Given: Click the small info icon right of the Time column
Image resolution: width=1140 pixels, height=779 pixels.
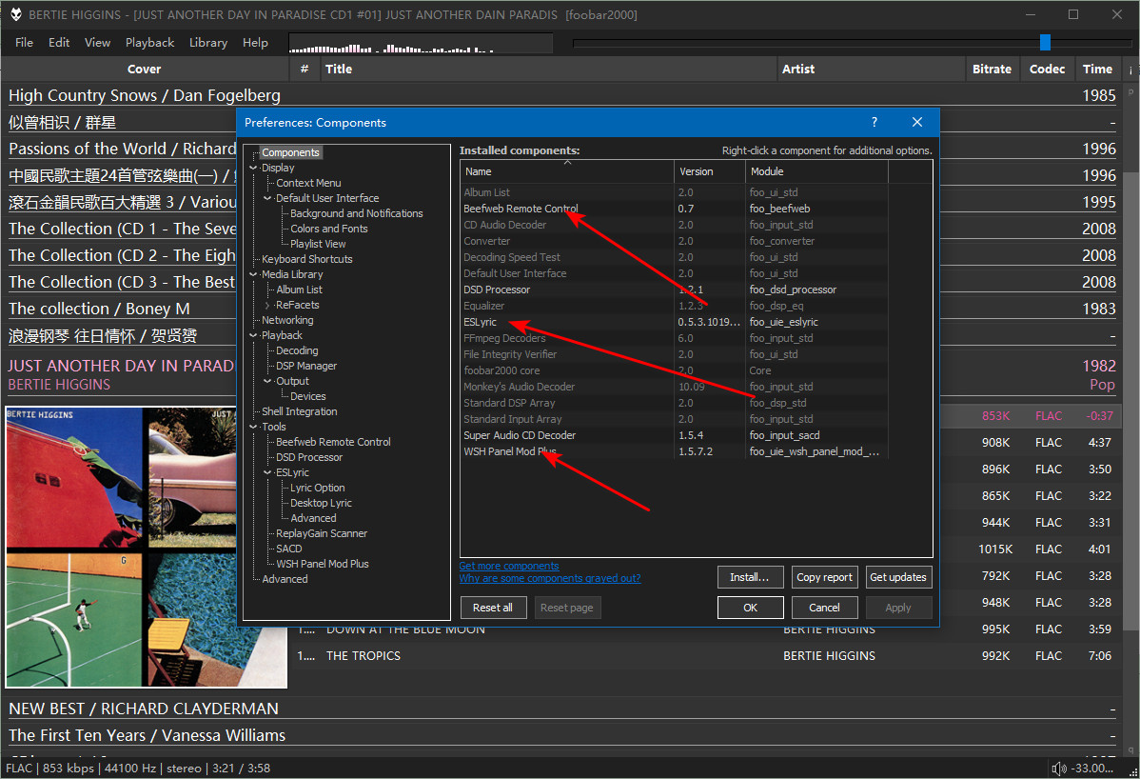Looking at the screenshot, I should point(1130,68).
